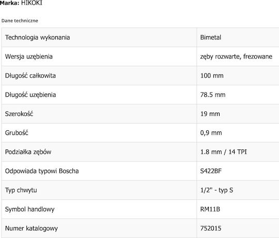This screenshot has width=279, height=238.
Task: Click the S422BF Bosch type value
Action: click(x=211, y=171)
